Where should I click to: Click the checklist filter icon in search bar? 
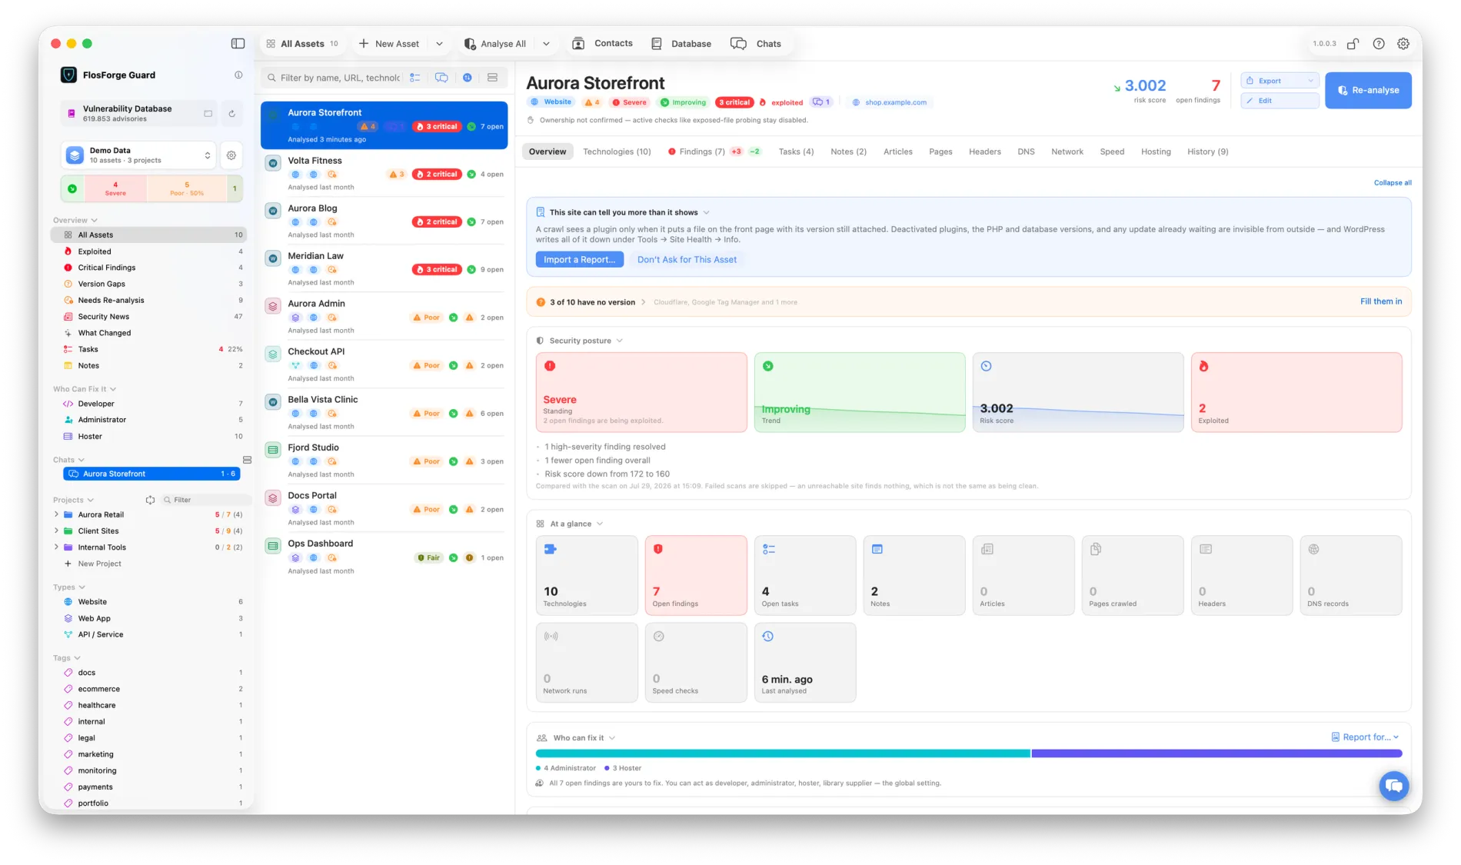tap(415, 78)
